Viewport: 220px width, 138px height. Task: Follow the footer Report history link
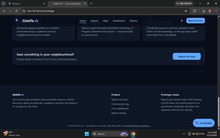pyautogui.click(x=119, y=113)
